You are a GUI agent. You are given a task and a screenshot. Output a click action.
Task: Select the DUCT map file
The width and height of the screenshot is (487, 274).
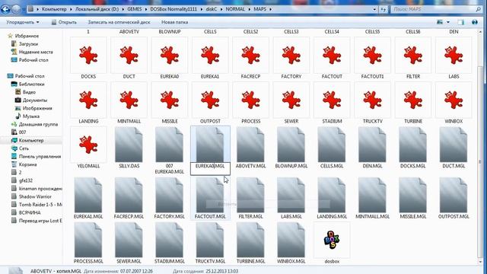[x=129, y=59]
